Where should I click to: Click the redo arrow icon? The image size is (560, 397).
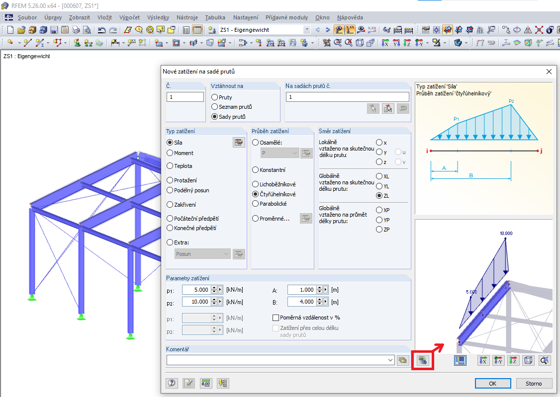(113, 30)
